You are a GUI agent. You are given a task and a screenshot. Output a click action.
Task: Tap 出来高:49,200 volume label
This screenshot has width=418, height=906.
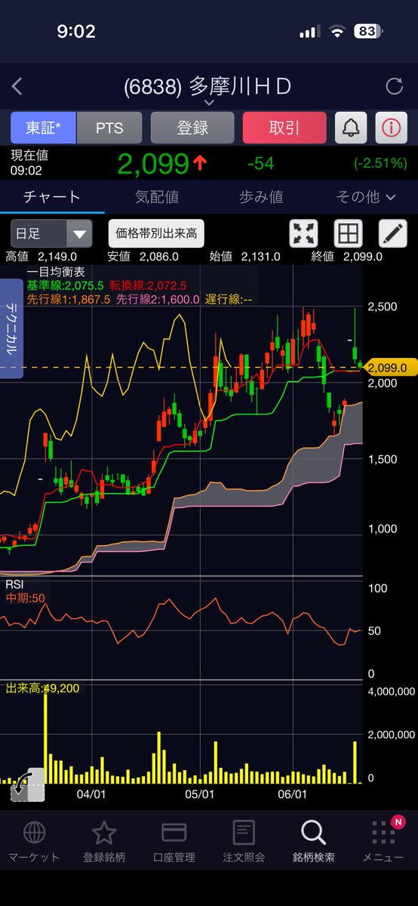[42, 688]
